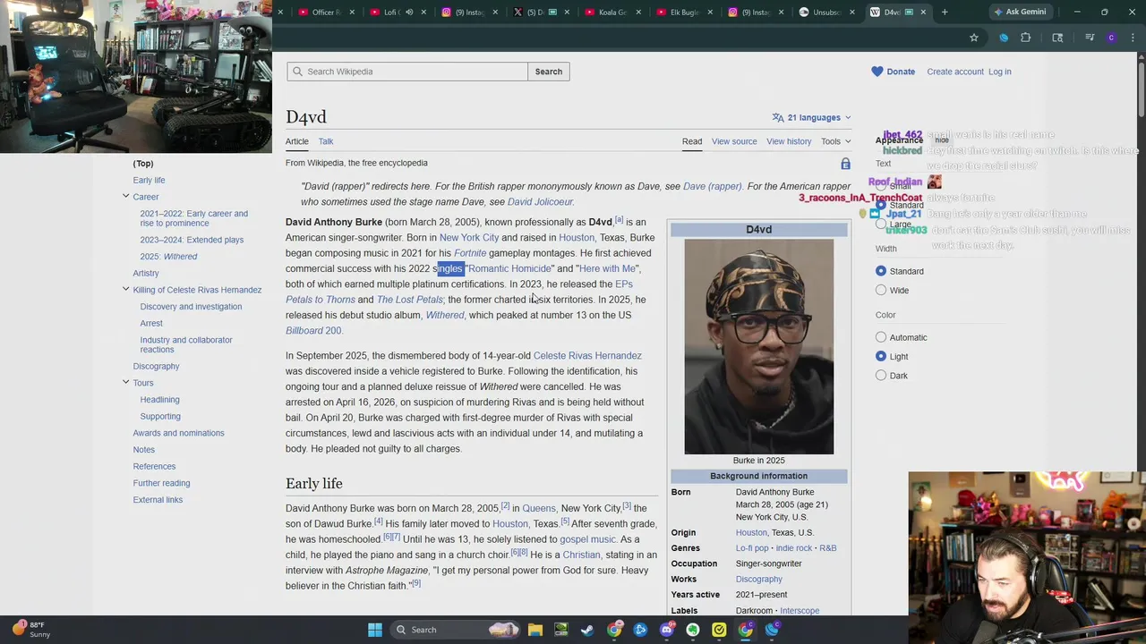Open a new browser tab
Image resolution: width=1146 pixels, height=644 pixels.
pos(945,12)
